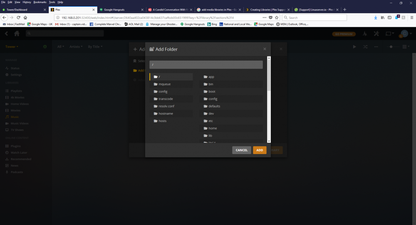416x225 pixels.
Task: Open Firefox History menu
Action: [x=27, y=2]
